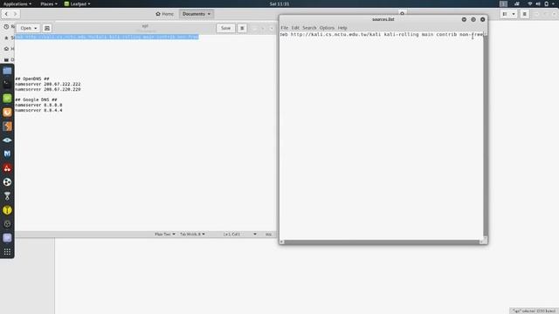Expand gedit Open button dropdown arrow
Image resolution: width=559 pixels, height=314 pixels.
pos(35,28)
